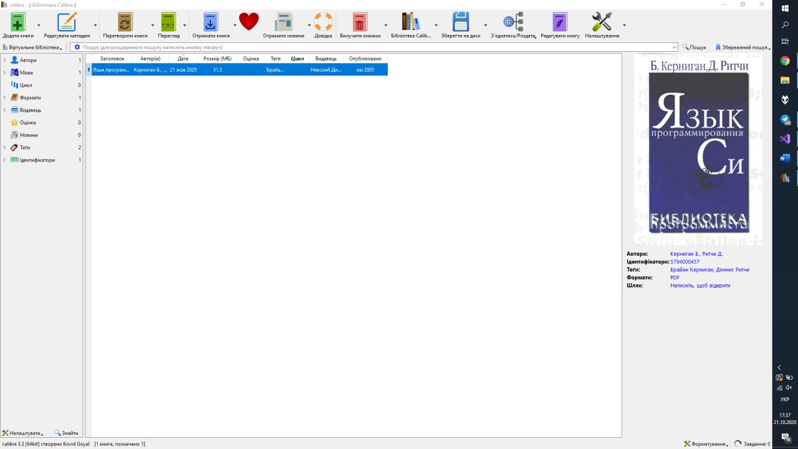Expand the Автори tree node
This screenshot has height=449, width=798.
(x=4, y=60)
